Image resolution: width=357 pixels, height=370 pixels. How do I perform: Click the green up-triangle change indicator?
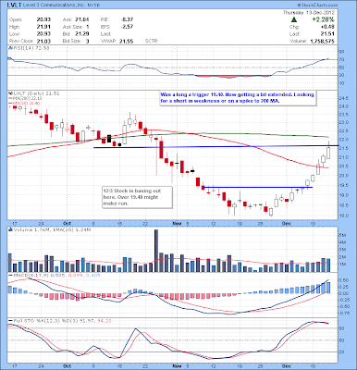point(294,19)
